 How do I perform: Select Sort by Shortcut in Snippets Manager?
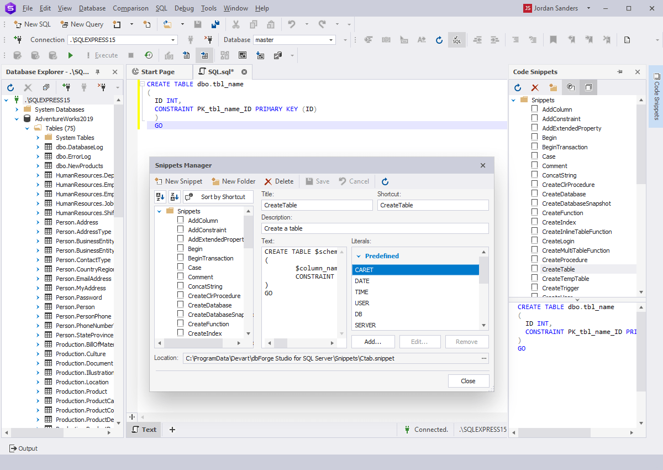pyautogui.click(x=219, y=196)
